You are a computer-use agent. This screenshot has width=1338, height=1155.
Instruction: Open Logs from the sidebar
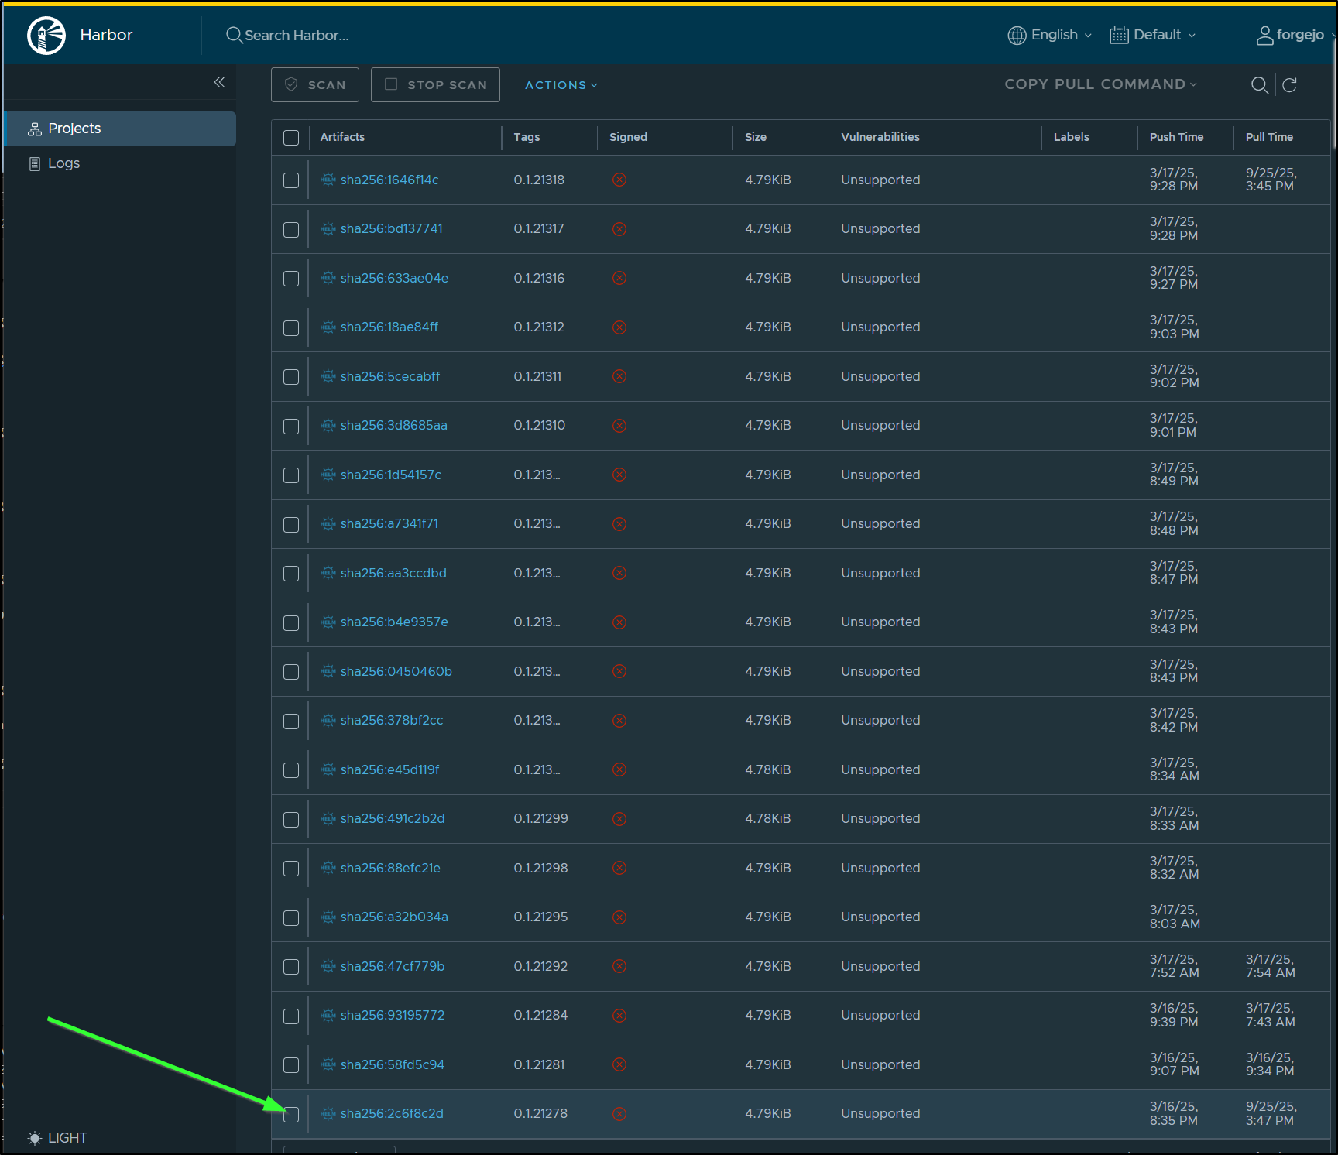click(63, 163)
